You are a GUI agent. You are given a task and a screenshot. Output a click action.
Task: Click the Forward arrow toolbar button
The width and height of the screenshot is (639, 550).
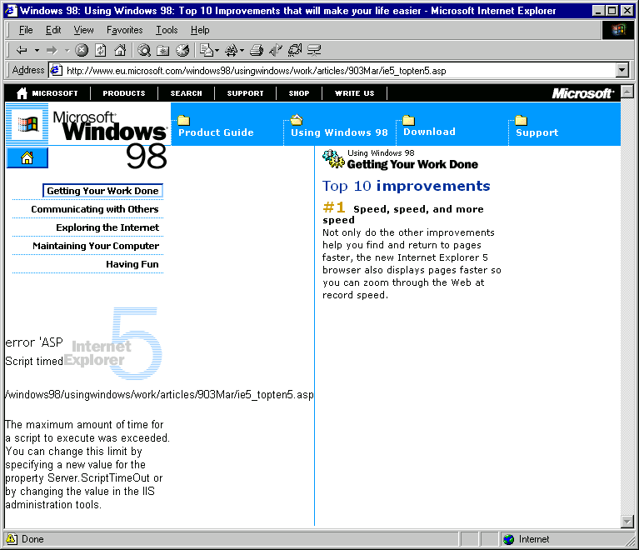tap(52, 50)
